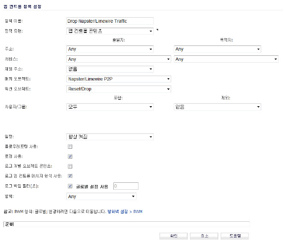The height and width of the screenshot is (250, 285).
Task: Enable the flow reporting checkbox
Action: [70, 147]
